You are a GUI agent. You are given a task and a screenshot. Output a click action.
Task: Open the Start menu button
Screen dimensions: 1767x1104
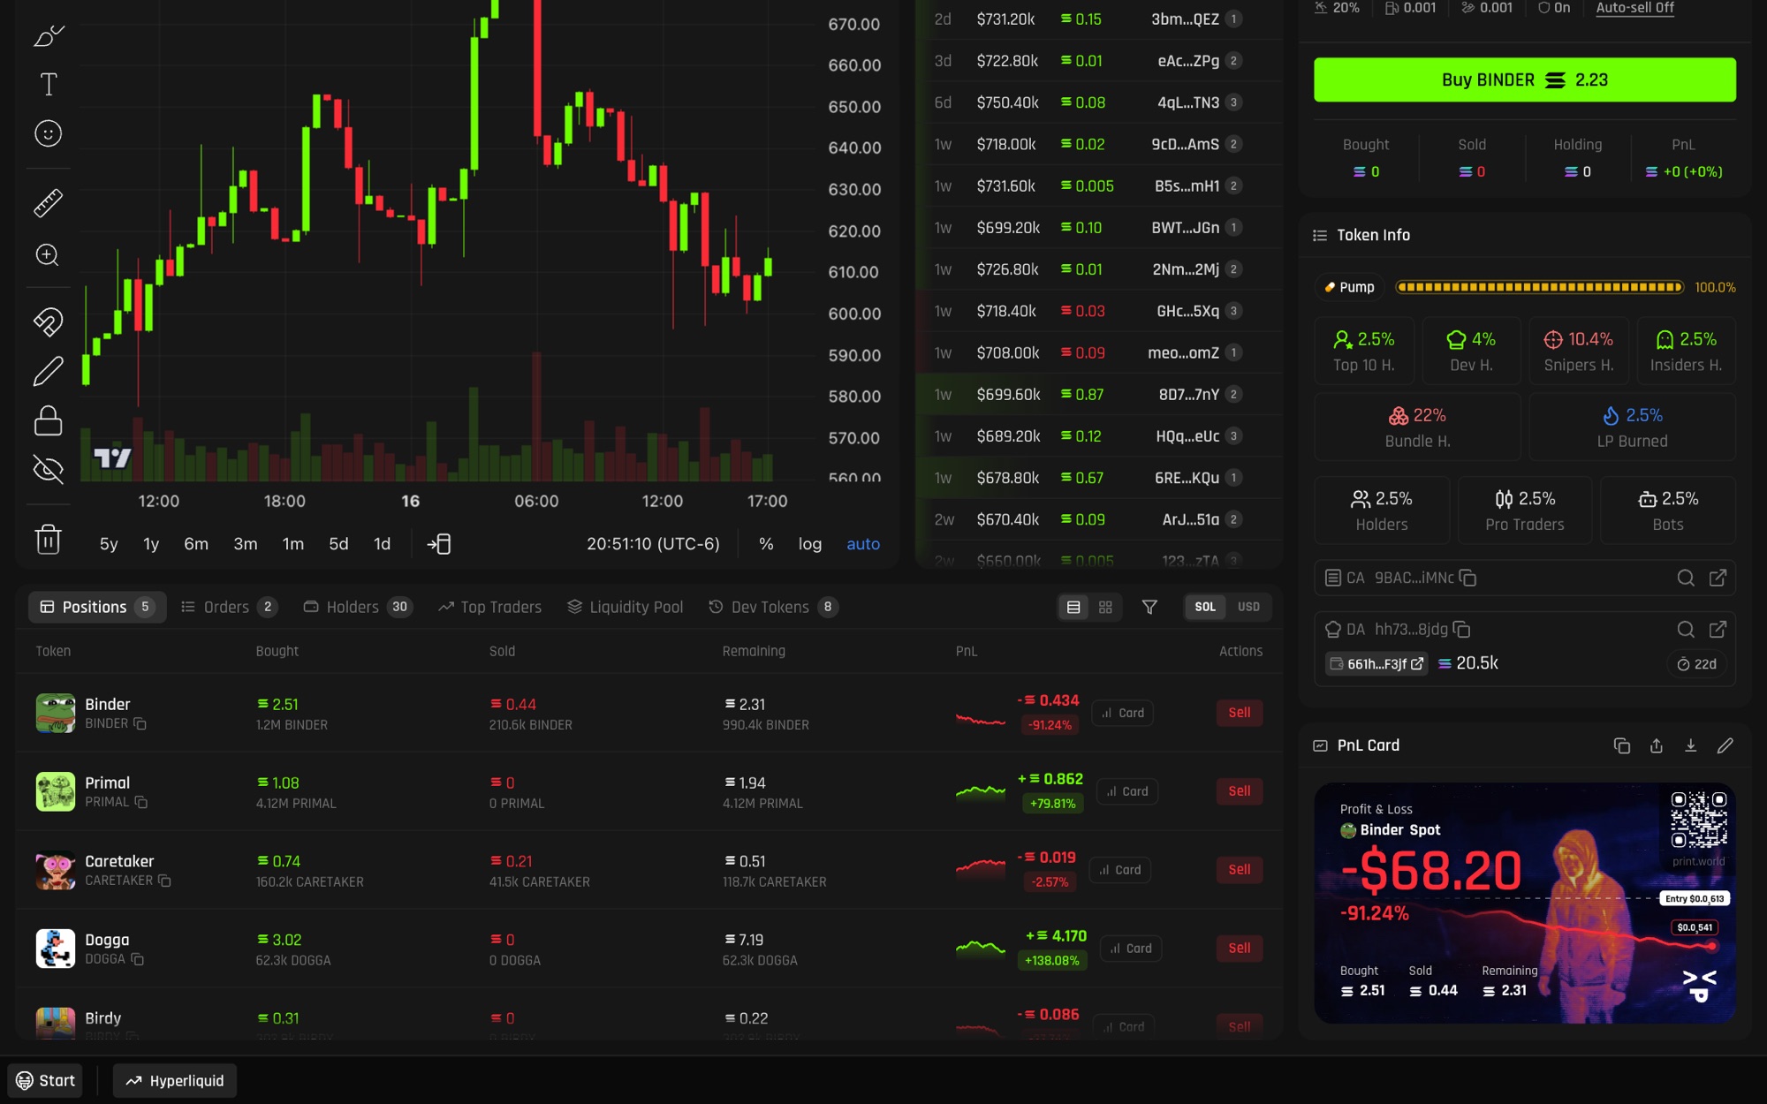[45, 1080]
